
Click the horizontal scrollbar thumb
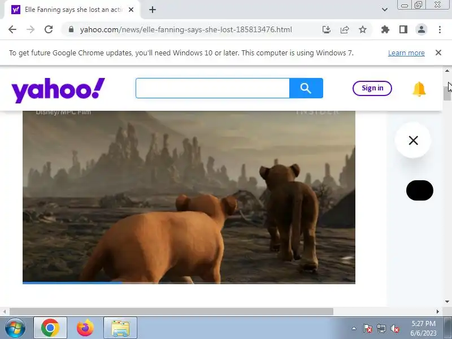click(172, 312)
